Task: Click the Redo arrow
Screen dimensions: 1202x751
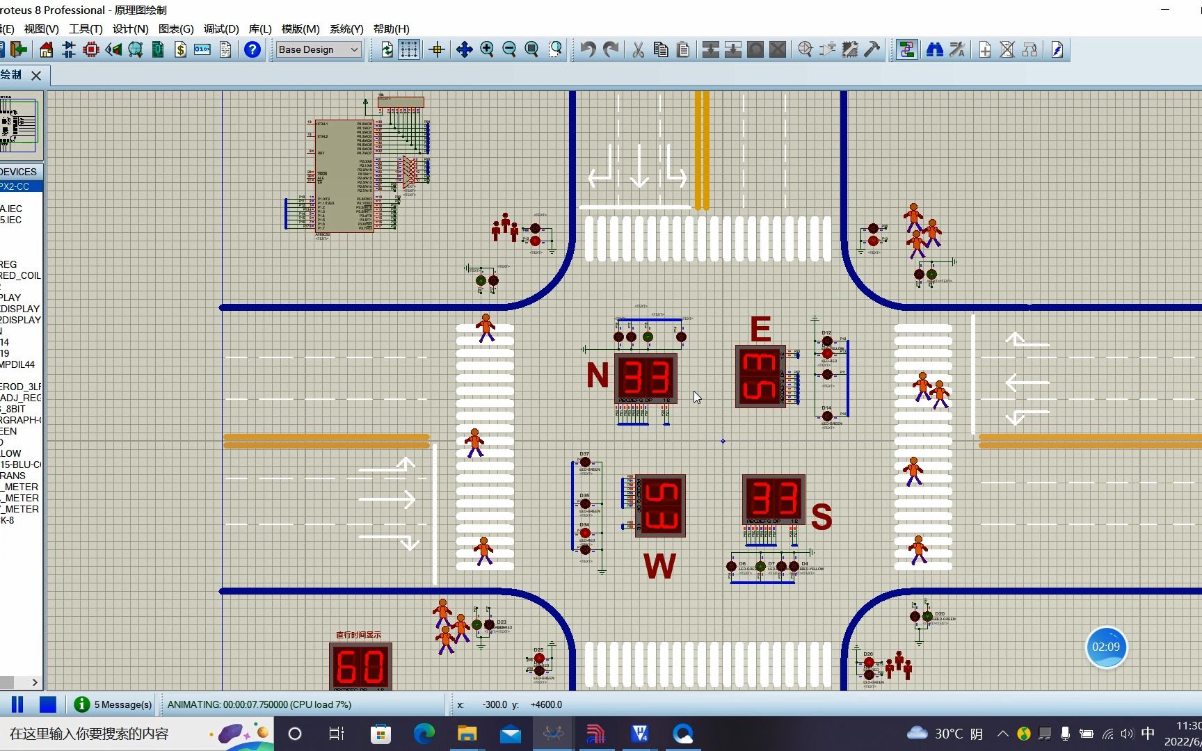Action: (x=611, y=49)
